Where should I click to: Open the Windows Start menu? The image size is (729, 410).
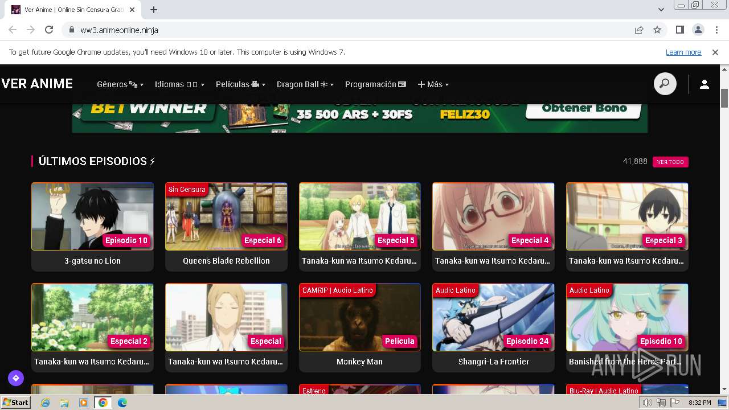coord(15,403)
